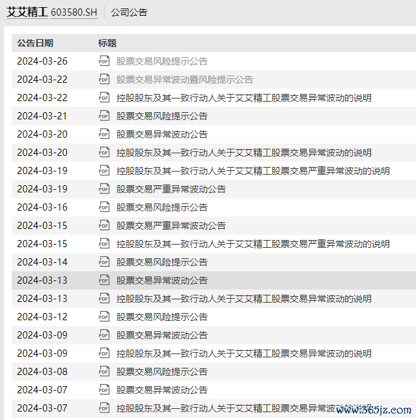
Task: Open PDF icon for 2024-03-26 股票交易风险提示公告
Action: point(104,61)
